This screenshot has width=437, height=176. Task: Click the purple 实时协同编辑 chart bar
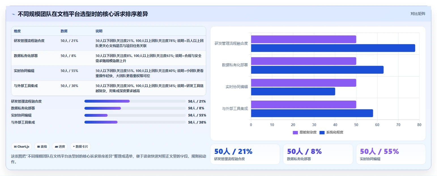304,83
